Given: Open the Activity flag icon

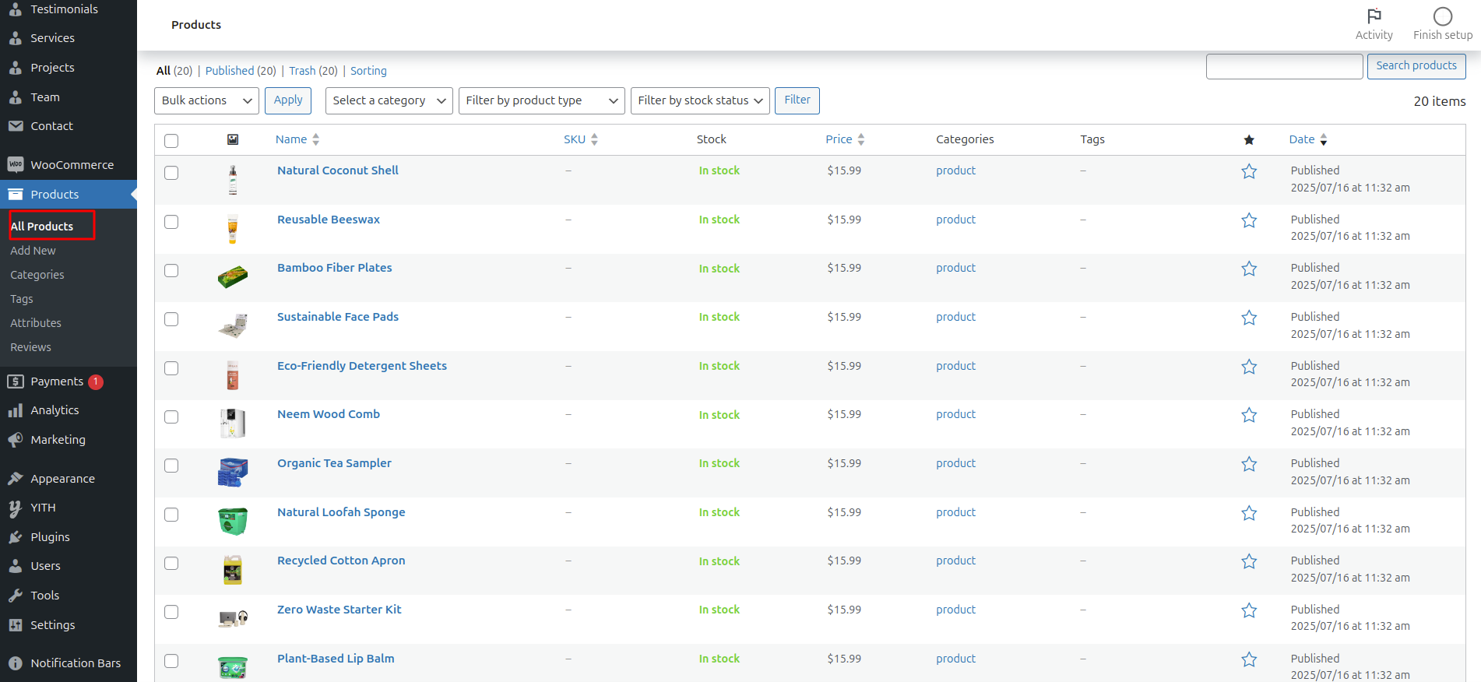Looking at the screenshot, I should 1374,16.
